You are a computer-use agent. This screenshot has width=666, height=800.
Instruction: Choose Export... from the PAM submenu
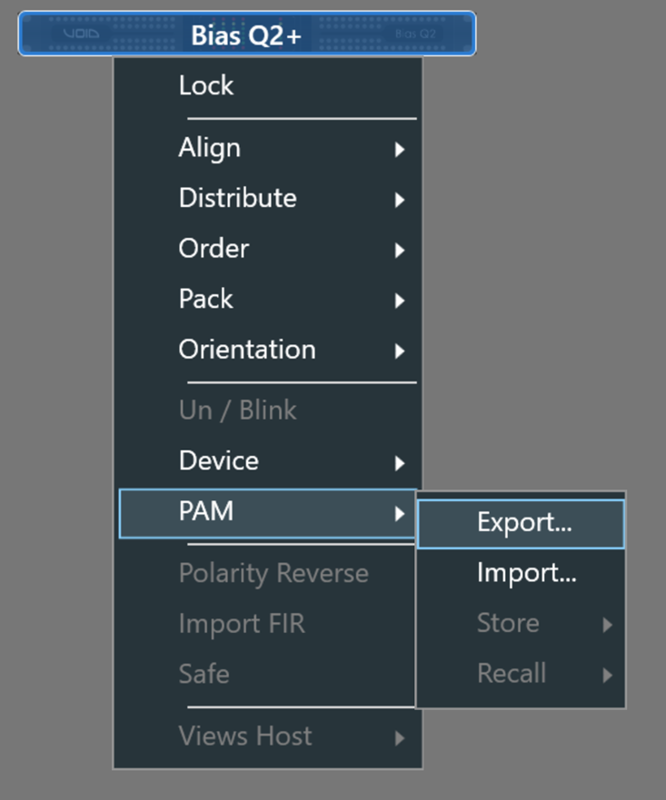tap(524, 523)
